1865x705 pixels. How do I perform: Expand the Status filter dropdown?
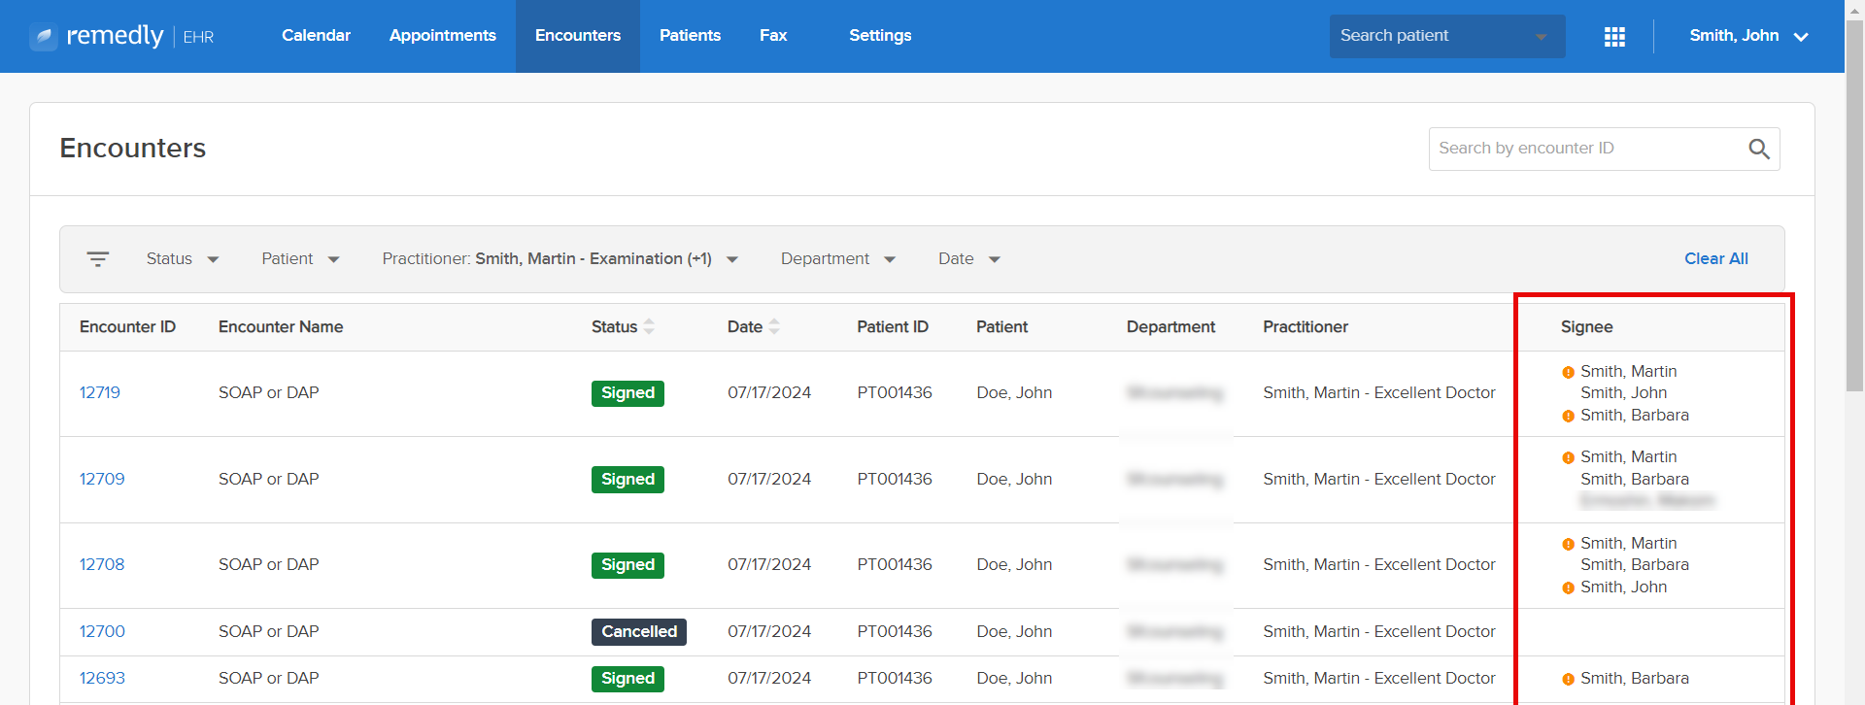click(x=183, y=259)
